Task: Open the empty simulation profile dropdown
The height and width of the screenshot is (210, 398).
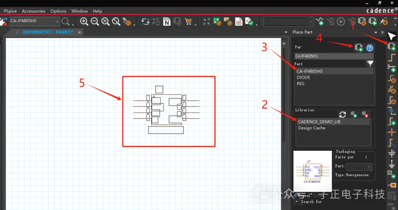Action: (x=311, y=22)
